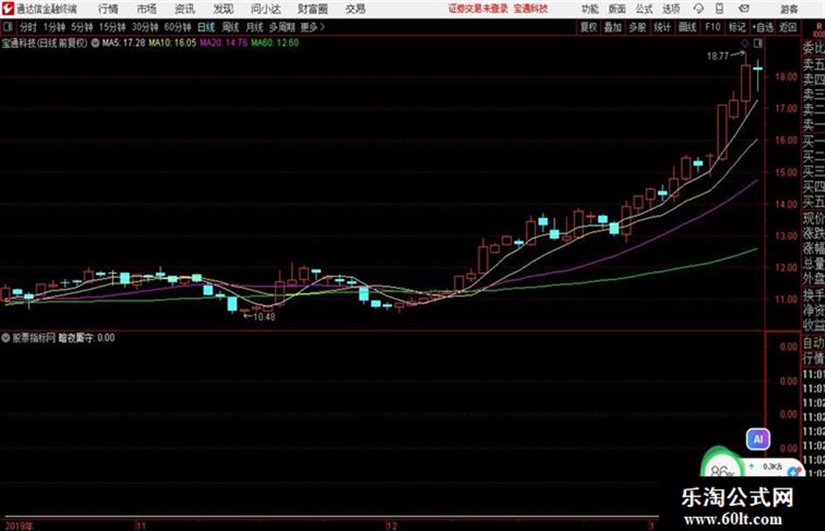Switch to 5分钟 period tab
Image resolution: width=825 pixels, height=531 pixels.
coord(81,27)
